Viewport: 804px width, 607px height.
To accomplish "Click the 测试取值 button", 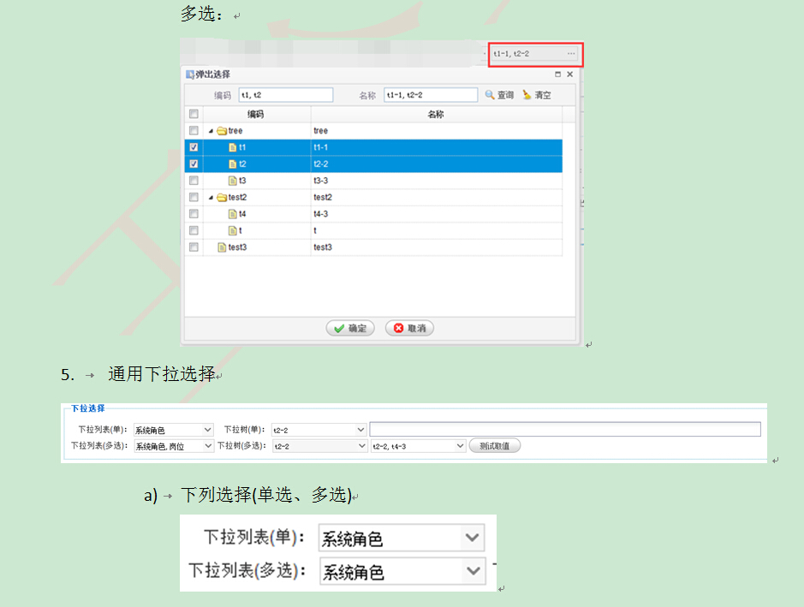I will tap(495, 446).
